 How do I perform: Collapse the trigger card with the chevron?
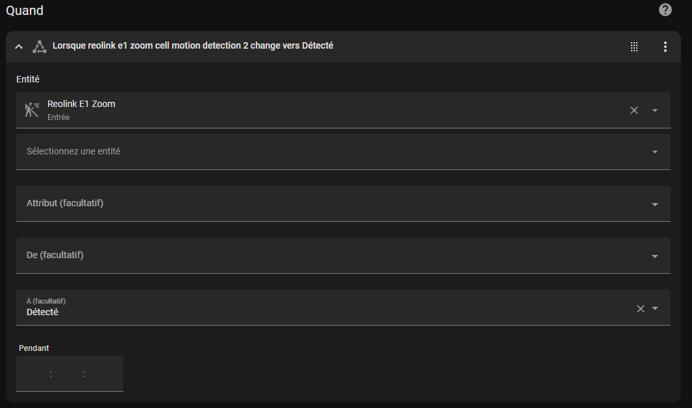pyautogui.click(x=19, y=47)
